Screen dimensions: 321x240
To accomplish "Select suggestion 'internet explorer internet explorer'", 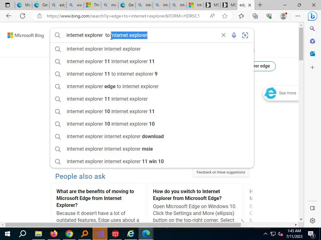I will coord(152,49).
